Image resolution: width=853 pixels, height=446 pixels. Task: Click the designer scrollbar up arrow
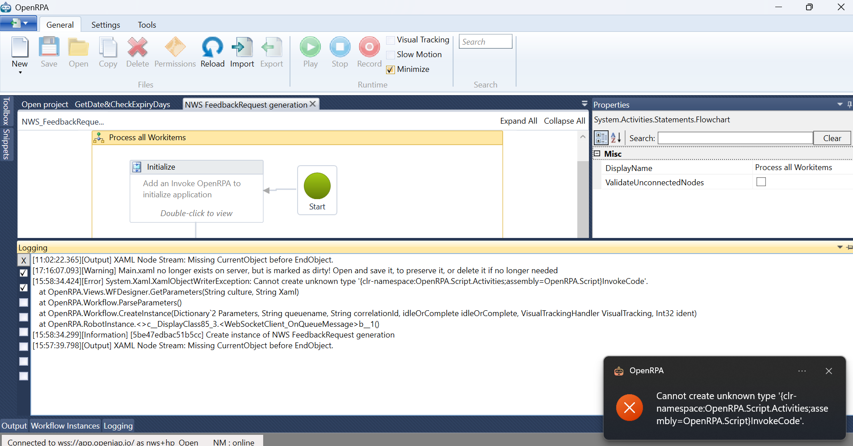point(583,137)
